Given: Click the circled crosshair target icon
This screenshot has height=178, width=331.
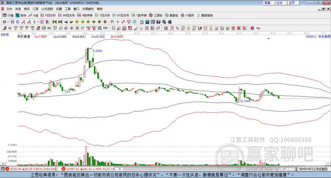Looking at the screenshot, I should [x=66, y=28].
